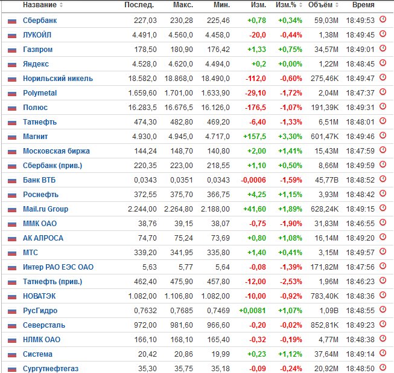Sort the table by the Объём column
The width and height of the screenshot is (394, 373).
[323, 5]
